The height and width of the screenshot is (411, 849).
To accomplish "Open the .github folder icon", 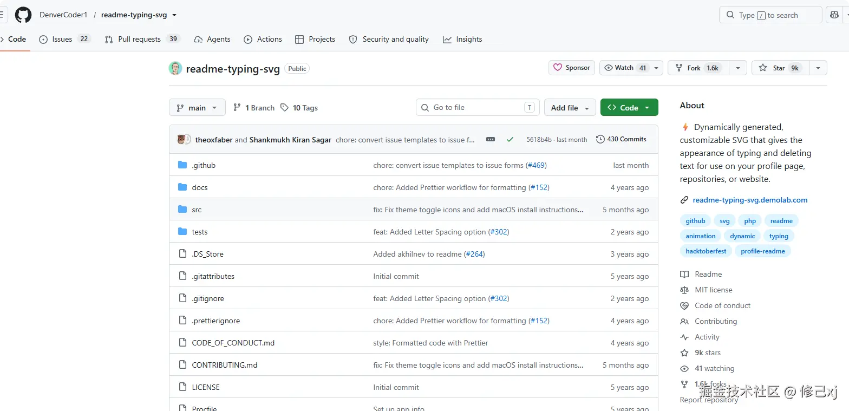I will click(x=182, y=165).
